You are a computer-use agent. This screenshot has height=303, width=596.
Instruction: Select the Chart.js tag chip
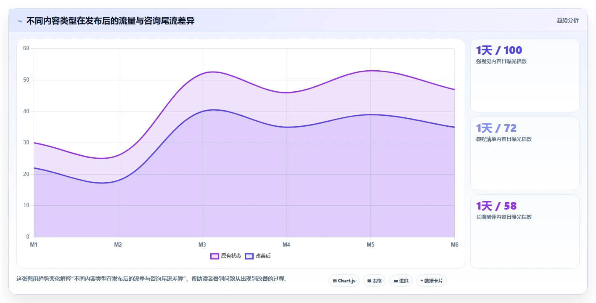pos(344,281)
